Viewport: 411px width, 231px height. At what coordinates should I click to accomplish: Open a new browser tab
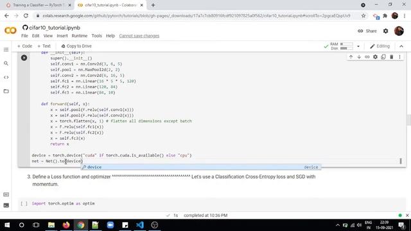153,5
